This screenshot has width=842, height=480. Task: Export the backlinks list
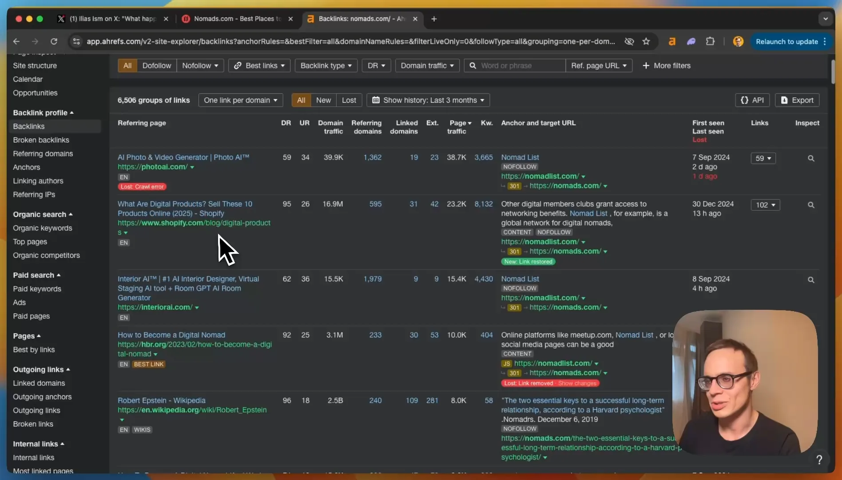pos(797,100)
